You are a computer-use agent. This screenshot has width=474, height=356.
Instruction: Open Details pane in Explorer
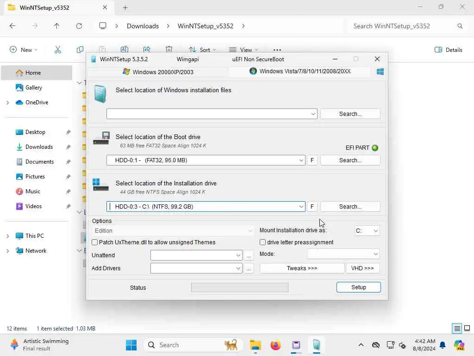449,50
